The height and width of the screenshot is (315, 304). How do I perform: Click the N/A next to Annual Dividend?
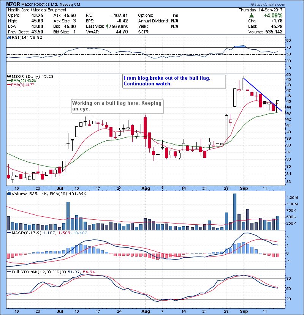pos(175,21)
